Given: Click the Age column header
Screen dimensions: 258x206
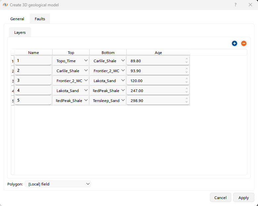Looking at the screenshot, I should tap(158, 53).
